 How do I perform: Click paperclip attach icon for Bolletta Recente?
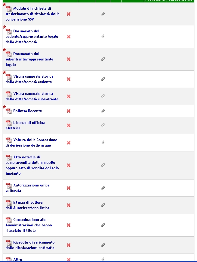coord(103,111)
